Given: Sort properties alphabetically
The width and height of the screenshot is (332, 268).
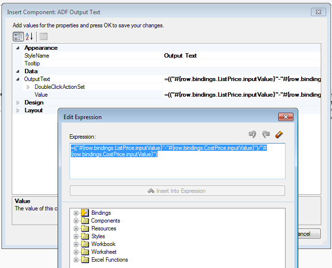Looking at the screenshot, I should [x=29, y=36].
